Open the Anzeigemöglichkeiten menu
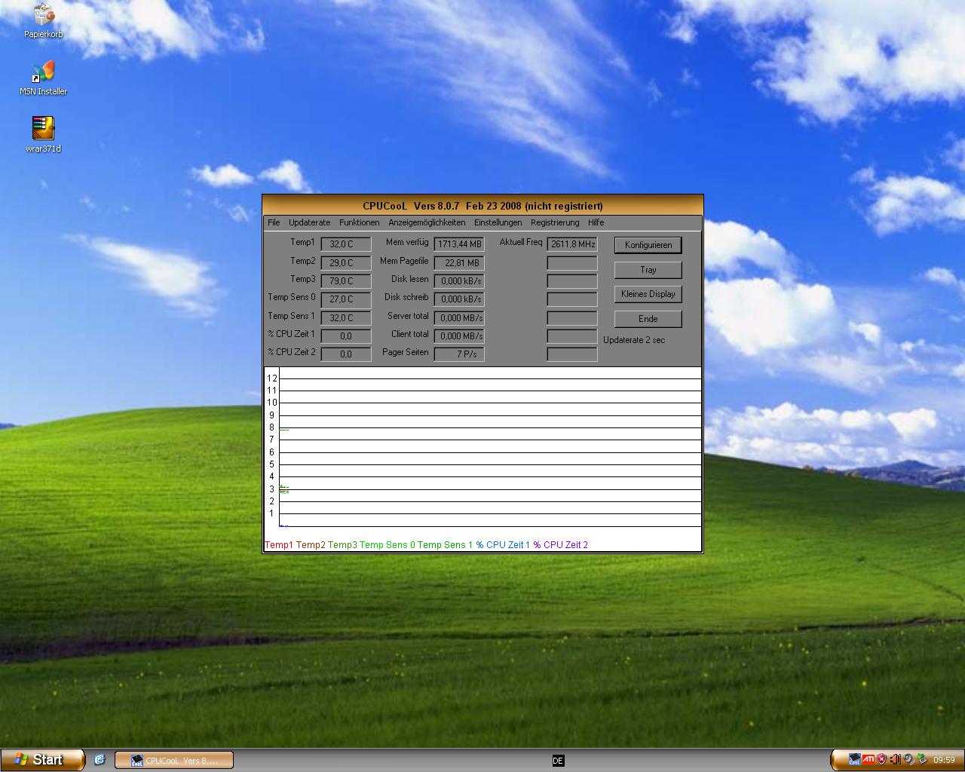The image size is (965, 772). 427,222
